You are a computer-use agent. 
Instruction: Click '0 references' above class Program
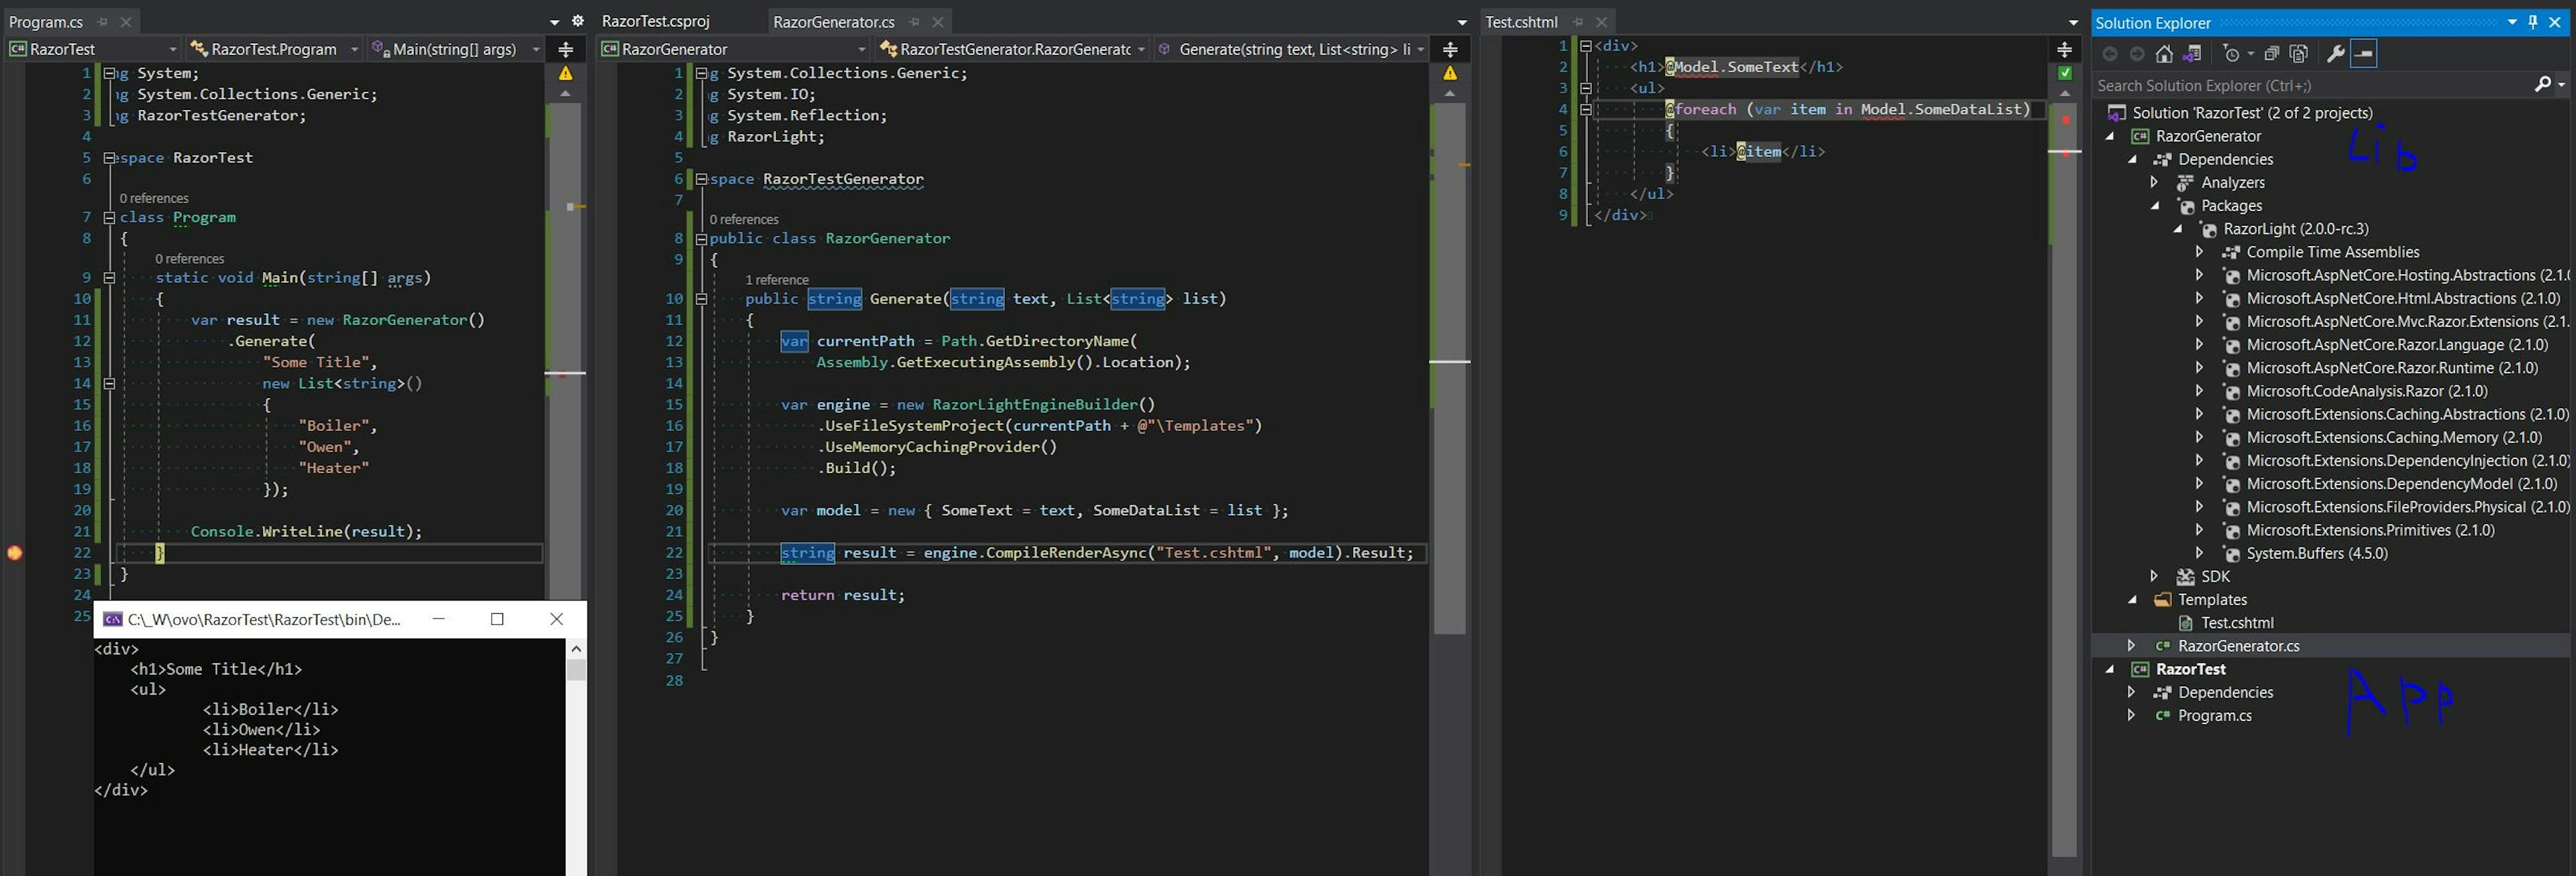(x=155, y=197)
